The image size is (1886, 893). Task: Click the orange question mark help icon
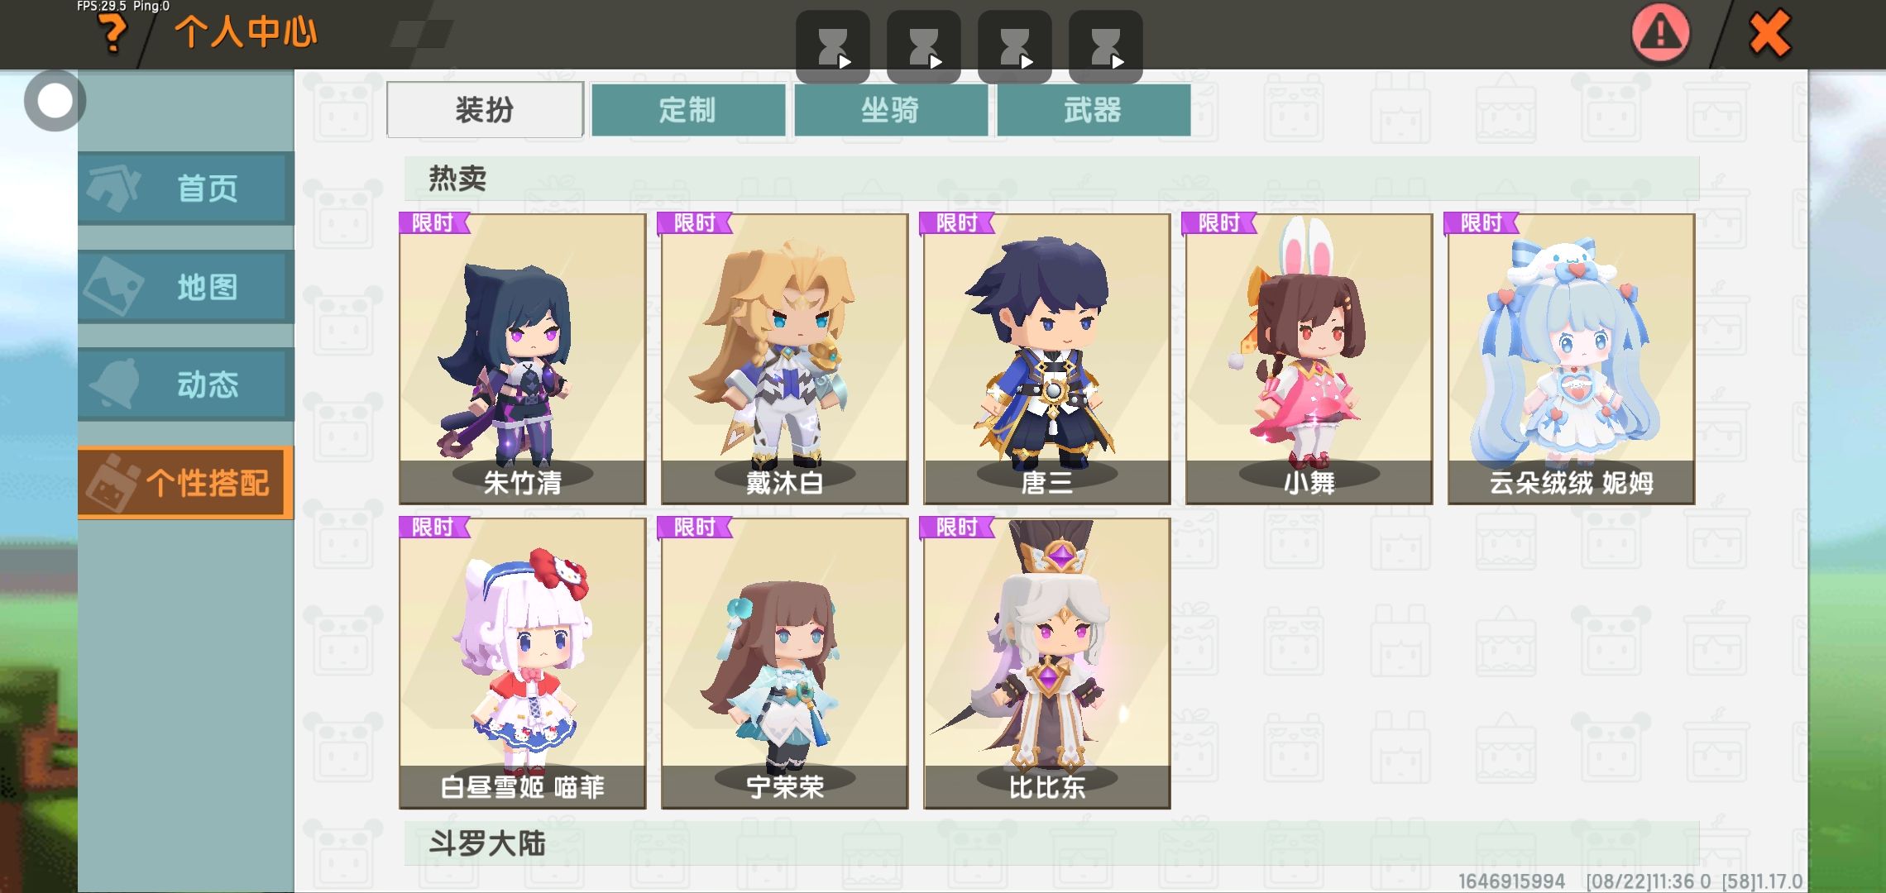point(112,34)
